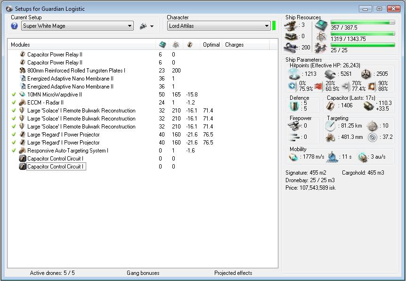Open Active drones: 5 / 5 panel
The image size is (406, 281).
click(x=52, y=273)
